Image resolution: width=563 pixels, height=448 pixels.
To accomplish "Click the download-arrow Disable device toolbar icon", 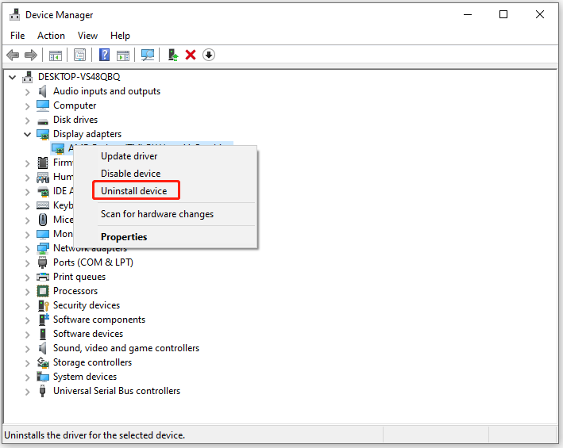I will 209,55.
